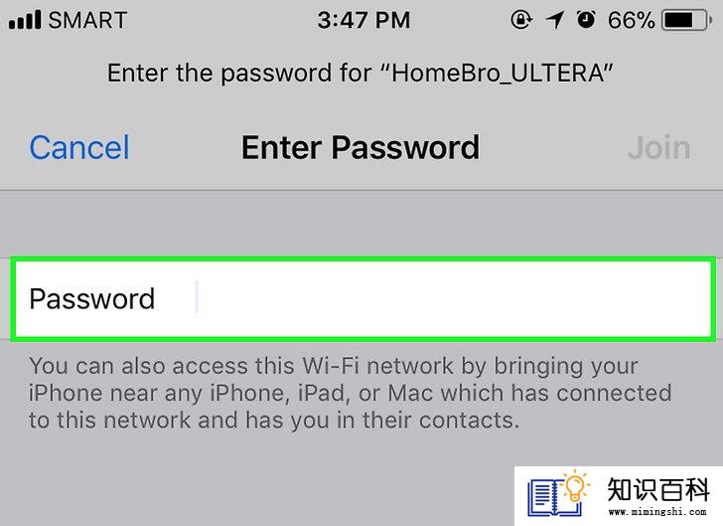This screenshot has width=723, height=526.
Task: Tap the cellular signal bars icon
Action: point(25,20)
